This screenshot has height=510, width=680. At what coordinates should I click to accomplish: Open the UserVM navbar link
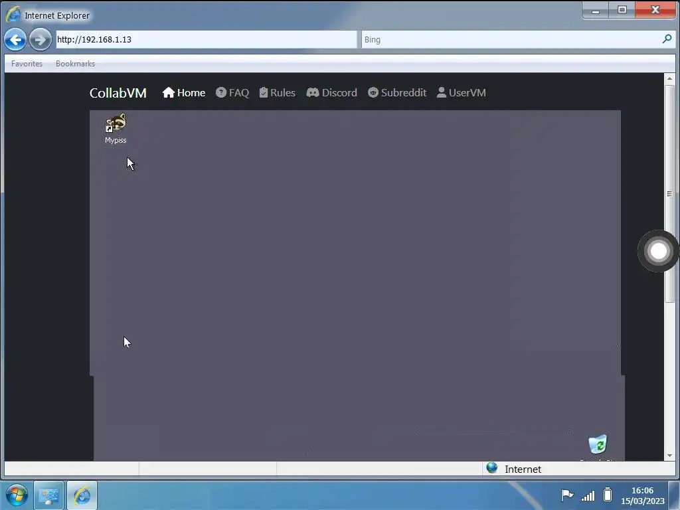(462, 93)
